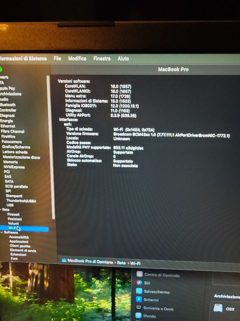Select Posizioni under Rete

[15, 219]
